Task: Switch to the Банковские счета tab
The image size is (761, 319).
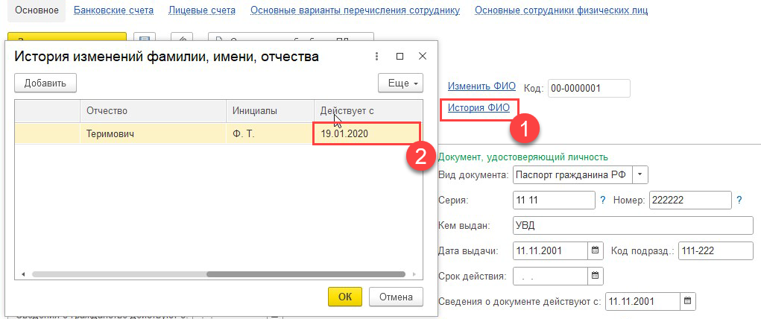Action: click(x=114, y=10)
